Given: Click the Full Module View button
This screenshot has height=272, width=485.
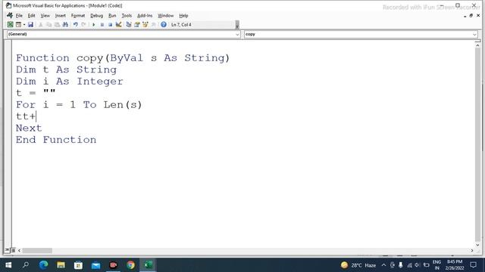Looking at the screenshot, I should click(13, 250).
